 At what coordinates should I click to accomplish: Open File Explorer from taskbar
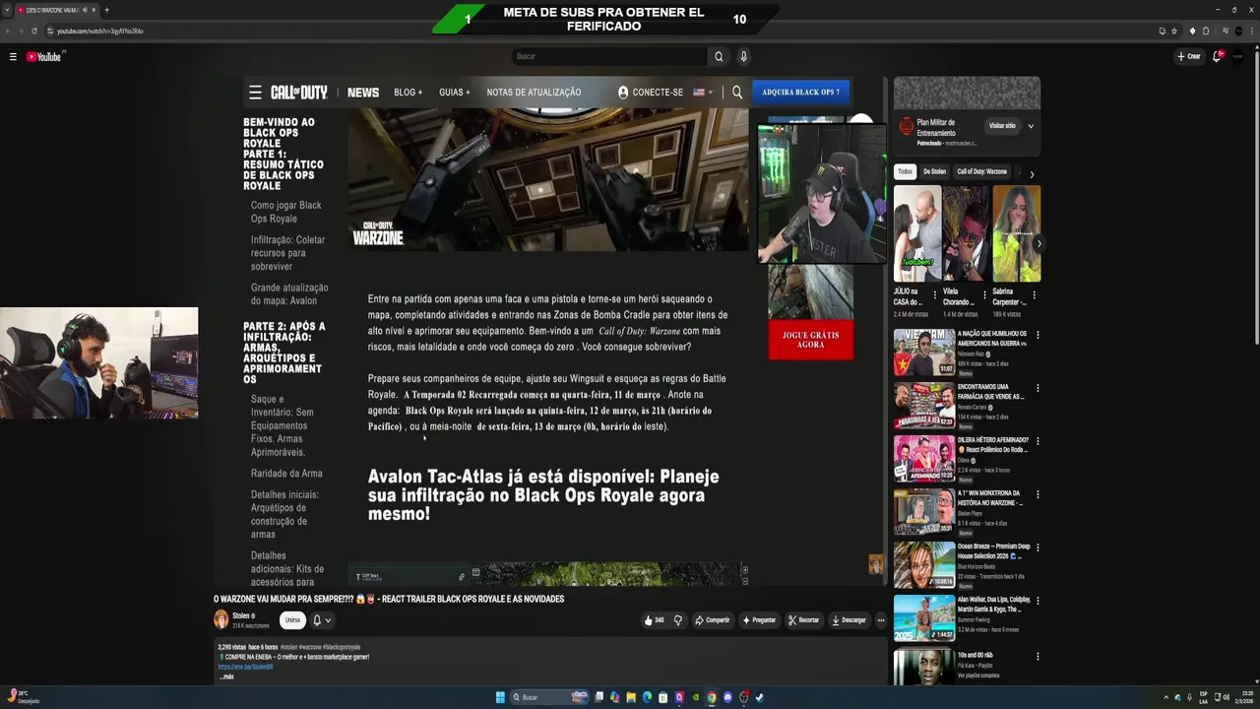631,697
